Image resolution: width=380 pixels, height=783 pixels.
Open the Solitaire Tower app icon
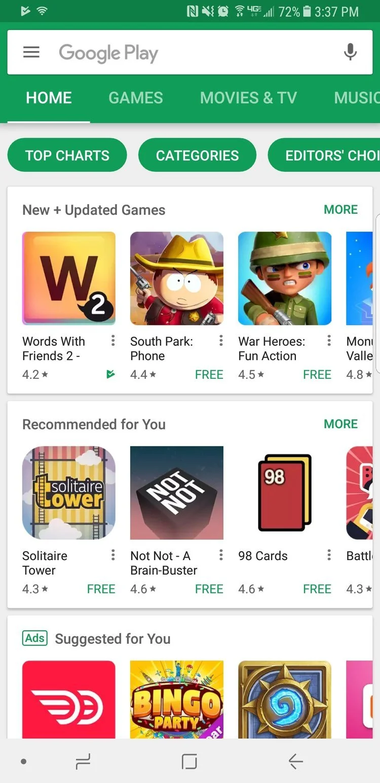(69, 493)
